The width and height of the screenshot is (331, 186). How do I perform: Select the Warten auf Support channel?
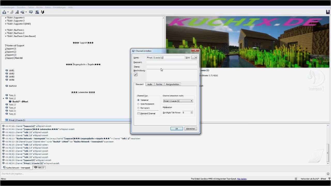click(x=14, y=45)
